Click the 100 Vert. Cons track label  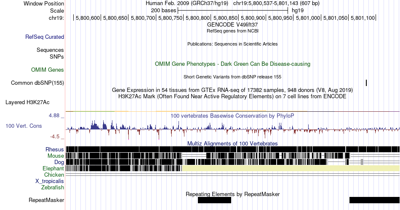click(24, 126)
